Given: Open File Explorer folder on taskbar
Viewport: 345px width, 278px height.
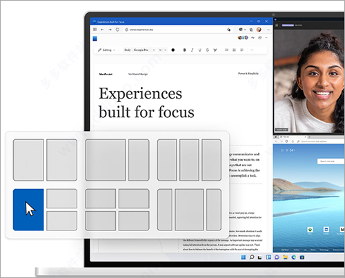Looking at the screenshot, I should coord(286,257).
